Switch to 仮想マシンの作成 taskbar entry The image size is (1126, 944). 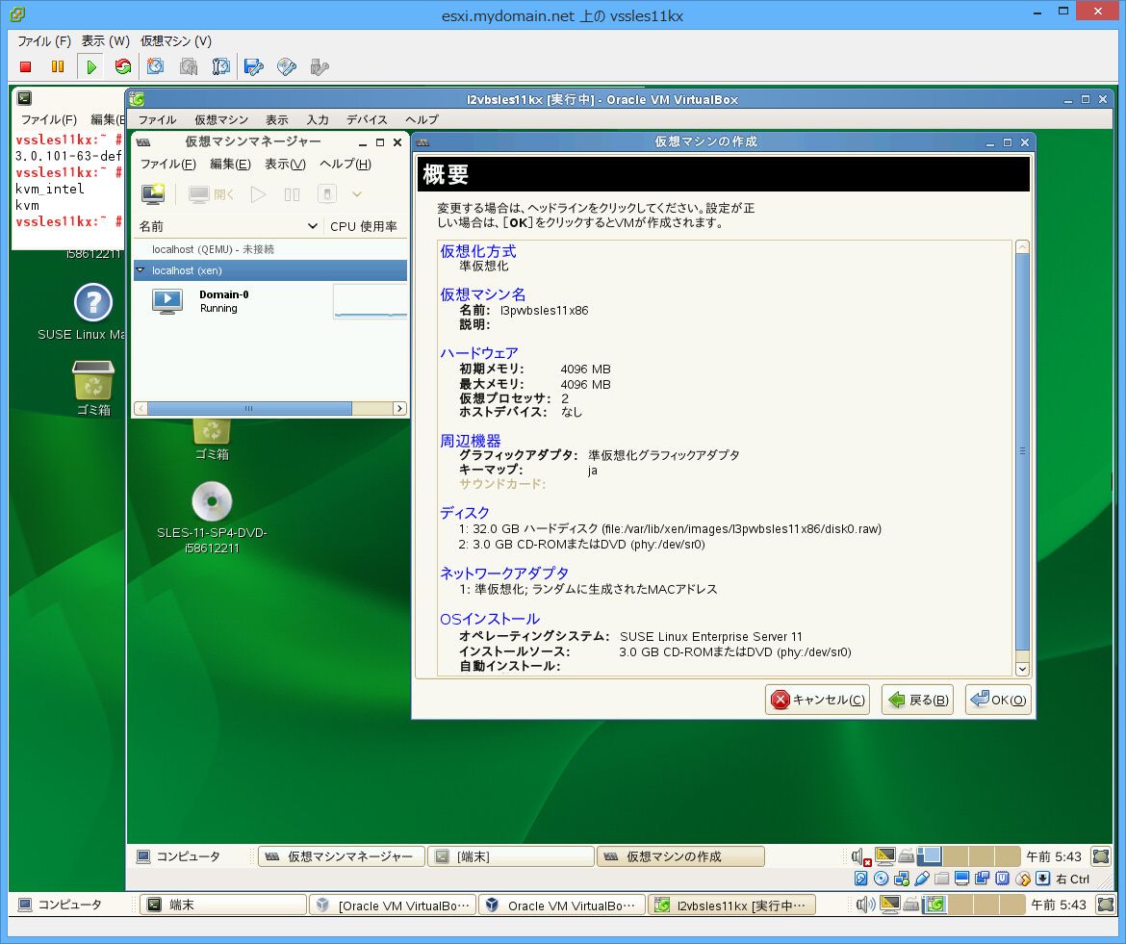(x=680, y=856)
